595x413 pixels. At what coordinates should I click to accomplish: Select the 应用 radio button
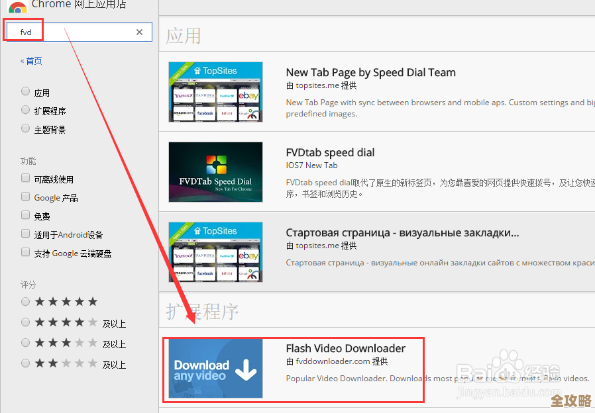pos(26,92)
